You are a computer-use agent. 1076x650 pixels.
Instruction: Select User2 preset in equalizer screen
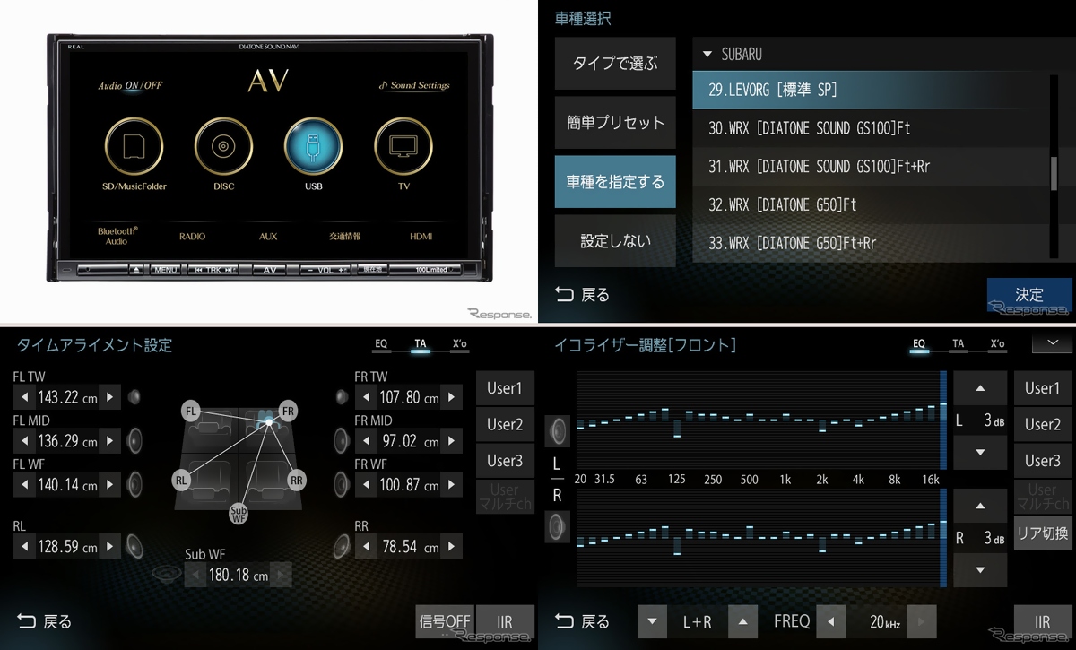point(1043,424)
